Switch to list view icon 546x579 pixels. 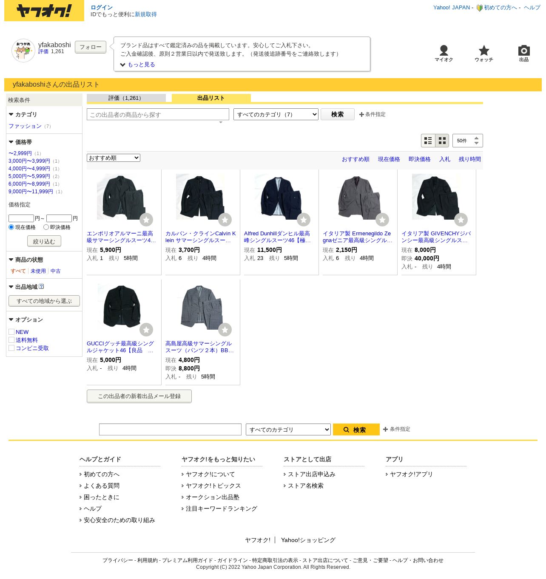428,141
